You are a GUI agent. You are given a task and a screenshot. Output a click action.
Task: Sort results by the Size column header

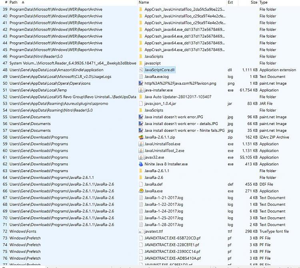click(x=254, y=2)
